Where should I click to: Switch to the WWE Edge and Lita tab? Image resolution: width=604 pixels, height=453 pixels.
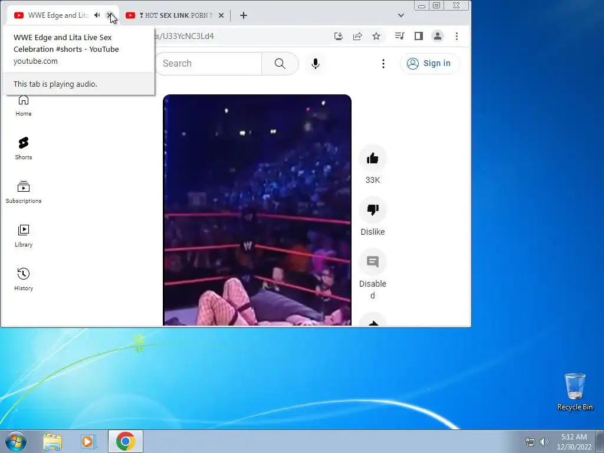click(58, 15)
